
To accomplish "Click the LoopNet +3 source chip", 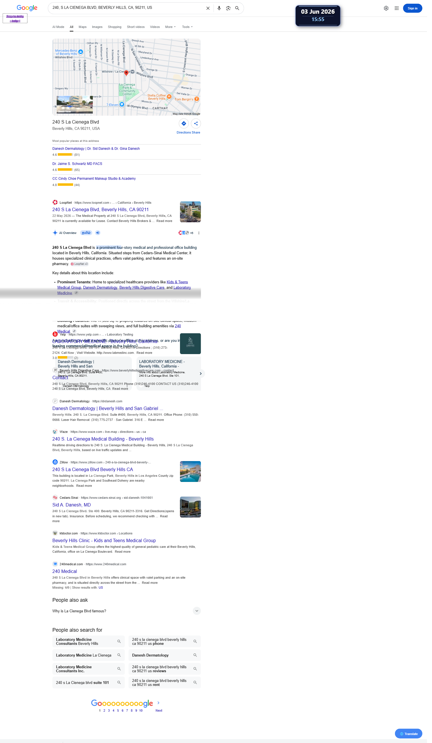I will tap(79, 264).
